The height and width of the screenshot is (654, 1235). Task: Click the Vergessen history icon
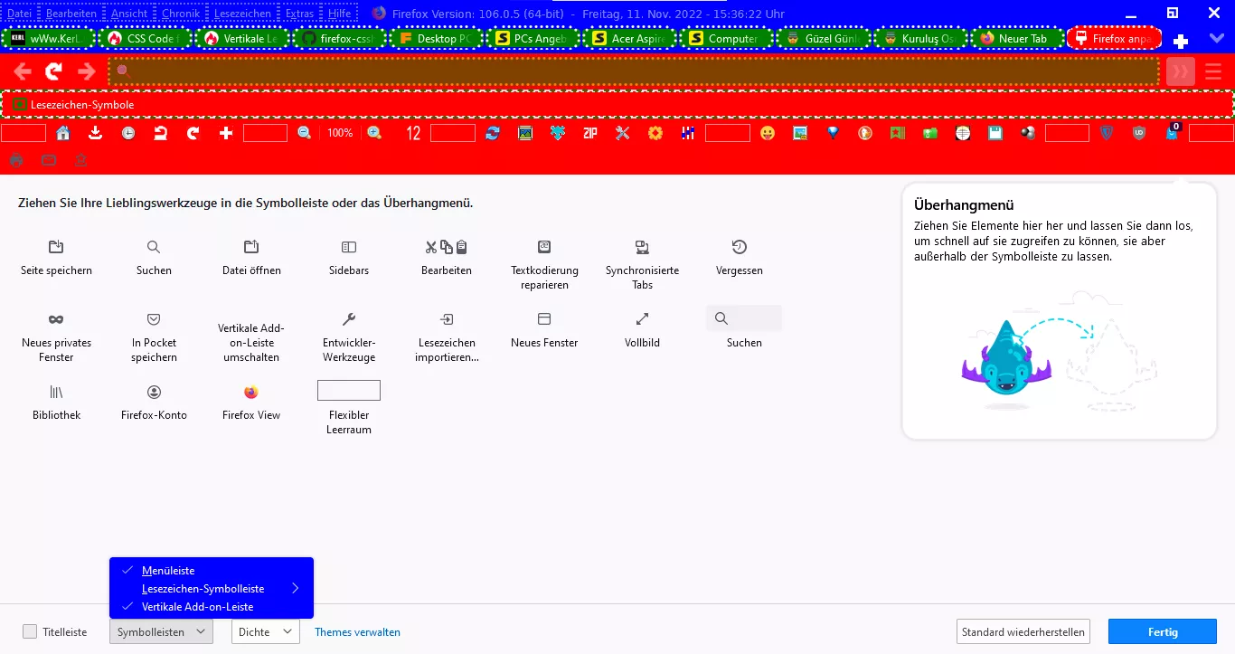739,247
